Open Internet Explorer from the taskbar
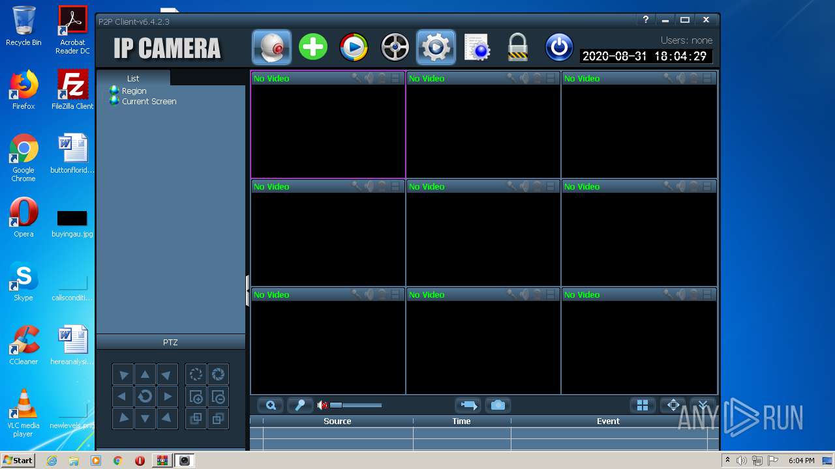Screen dimensions: 835x469 click(x=52, y=461)
